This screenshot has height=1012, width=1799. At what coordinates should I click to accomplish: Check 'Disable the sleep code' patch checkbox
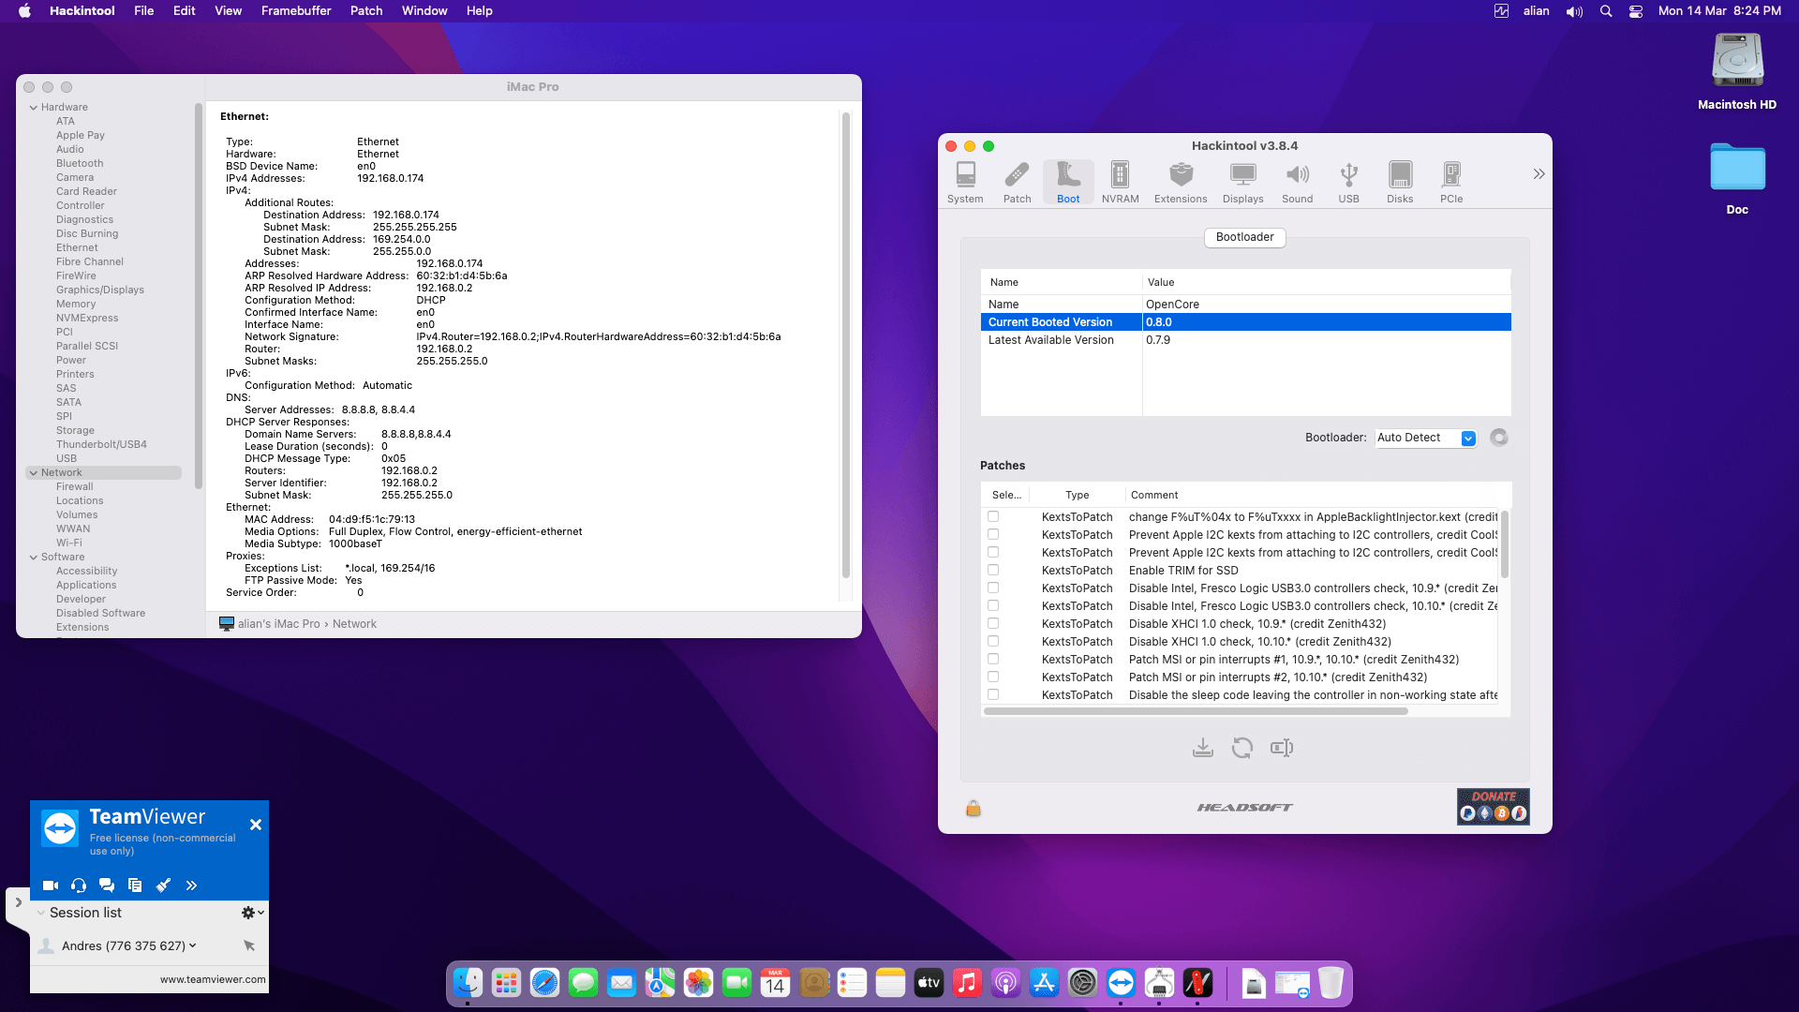[993, 695]
